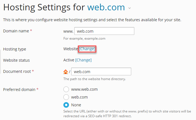Click the Website status row label
This screenshot has height=120, width=196.
pos(16,60)
